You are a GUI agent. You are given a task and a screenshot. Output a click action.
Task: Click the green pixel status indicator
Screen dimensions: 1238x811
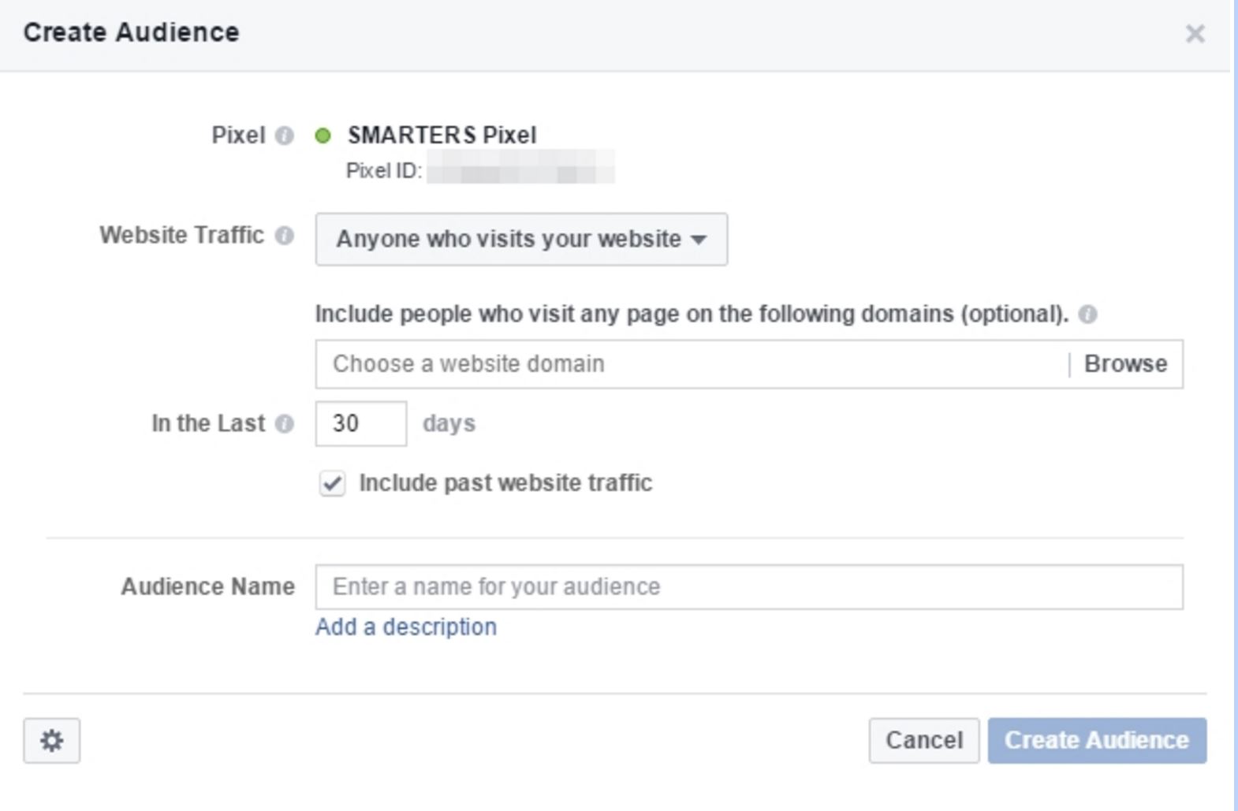[323, 136]
